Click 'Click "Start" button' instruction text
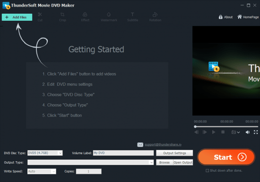The width and height of the screenshot is (260, 182). tap(62, 116)
